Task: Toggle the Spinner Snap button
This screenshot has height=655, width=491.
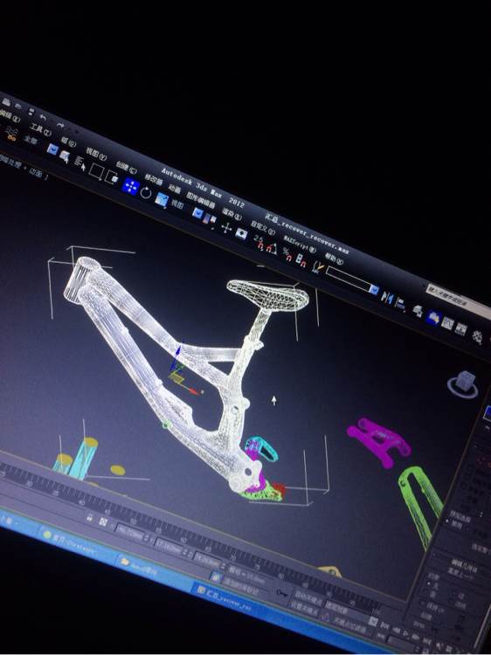Action: pyautogui.click(x=301, y=261)
